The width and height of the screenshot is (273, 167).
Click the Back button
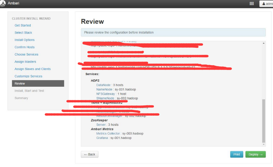point(89,154)
